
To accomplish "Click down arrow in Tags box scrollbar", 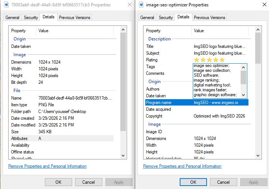I will click(x=243, y=95).
